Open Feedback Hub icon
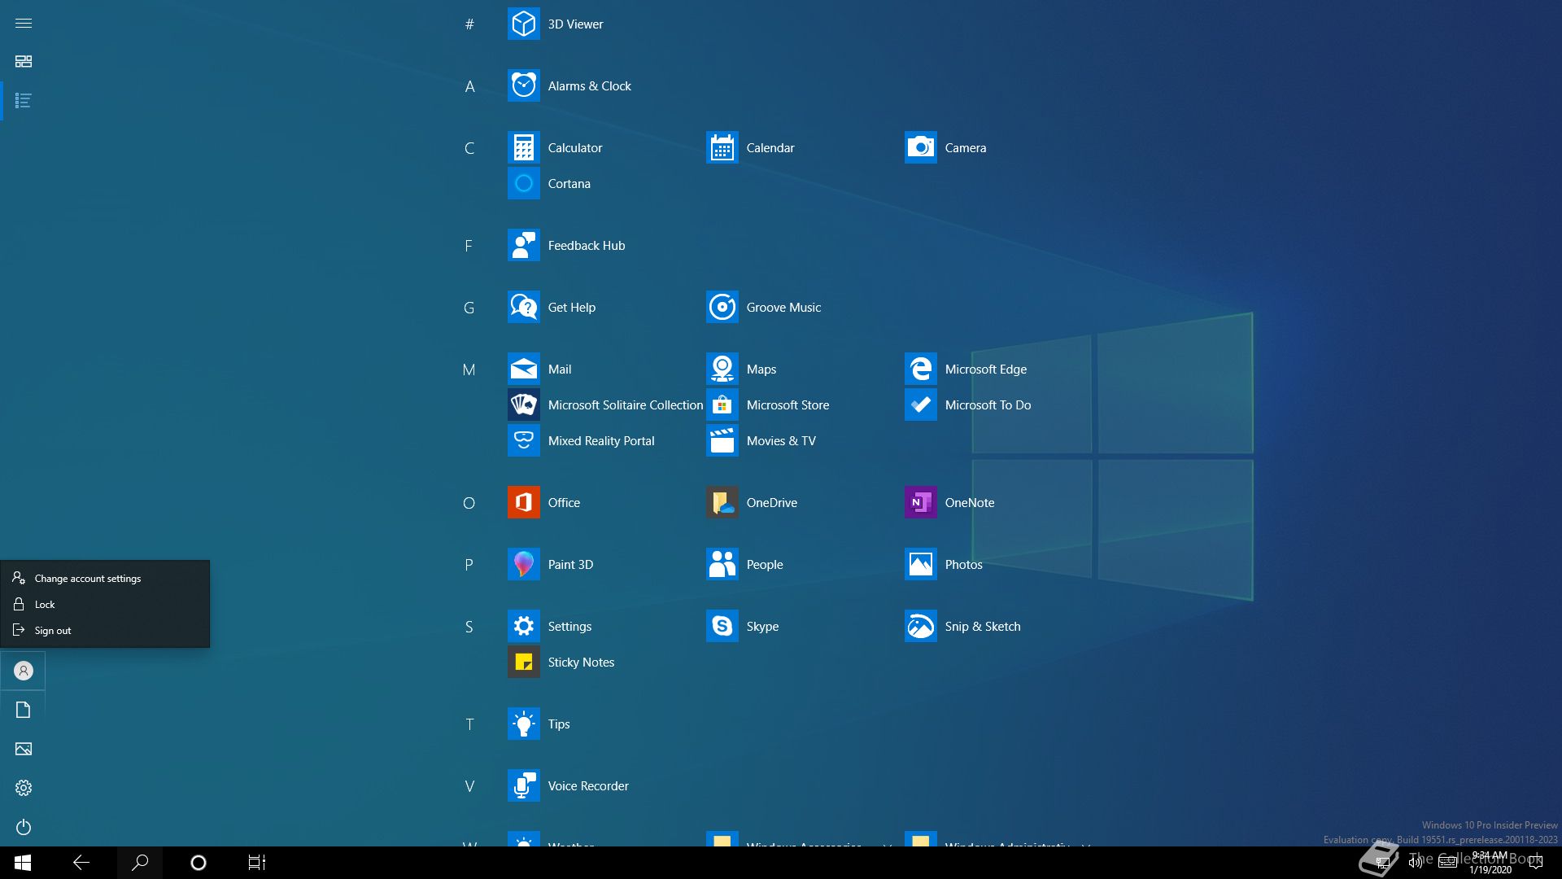The height and width of the screenshot is (879, 1562). (523, 245)
